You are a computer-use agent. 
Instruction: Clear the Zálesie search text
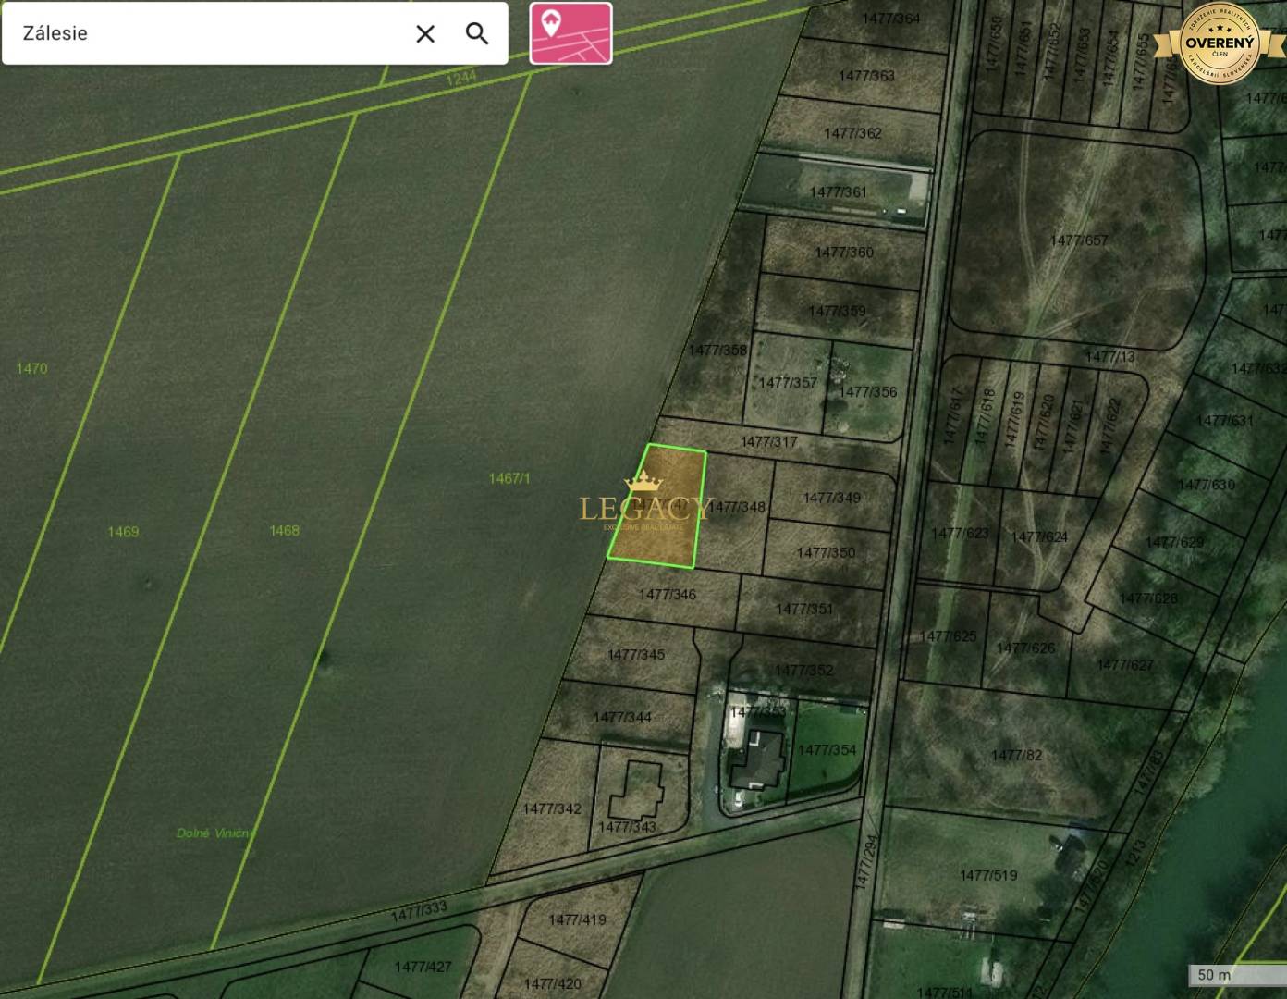[425, 34]
